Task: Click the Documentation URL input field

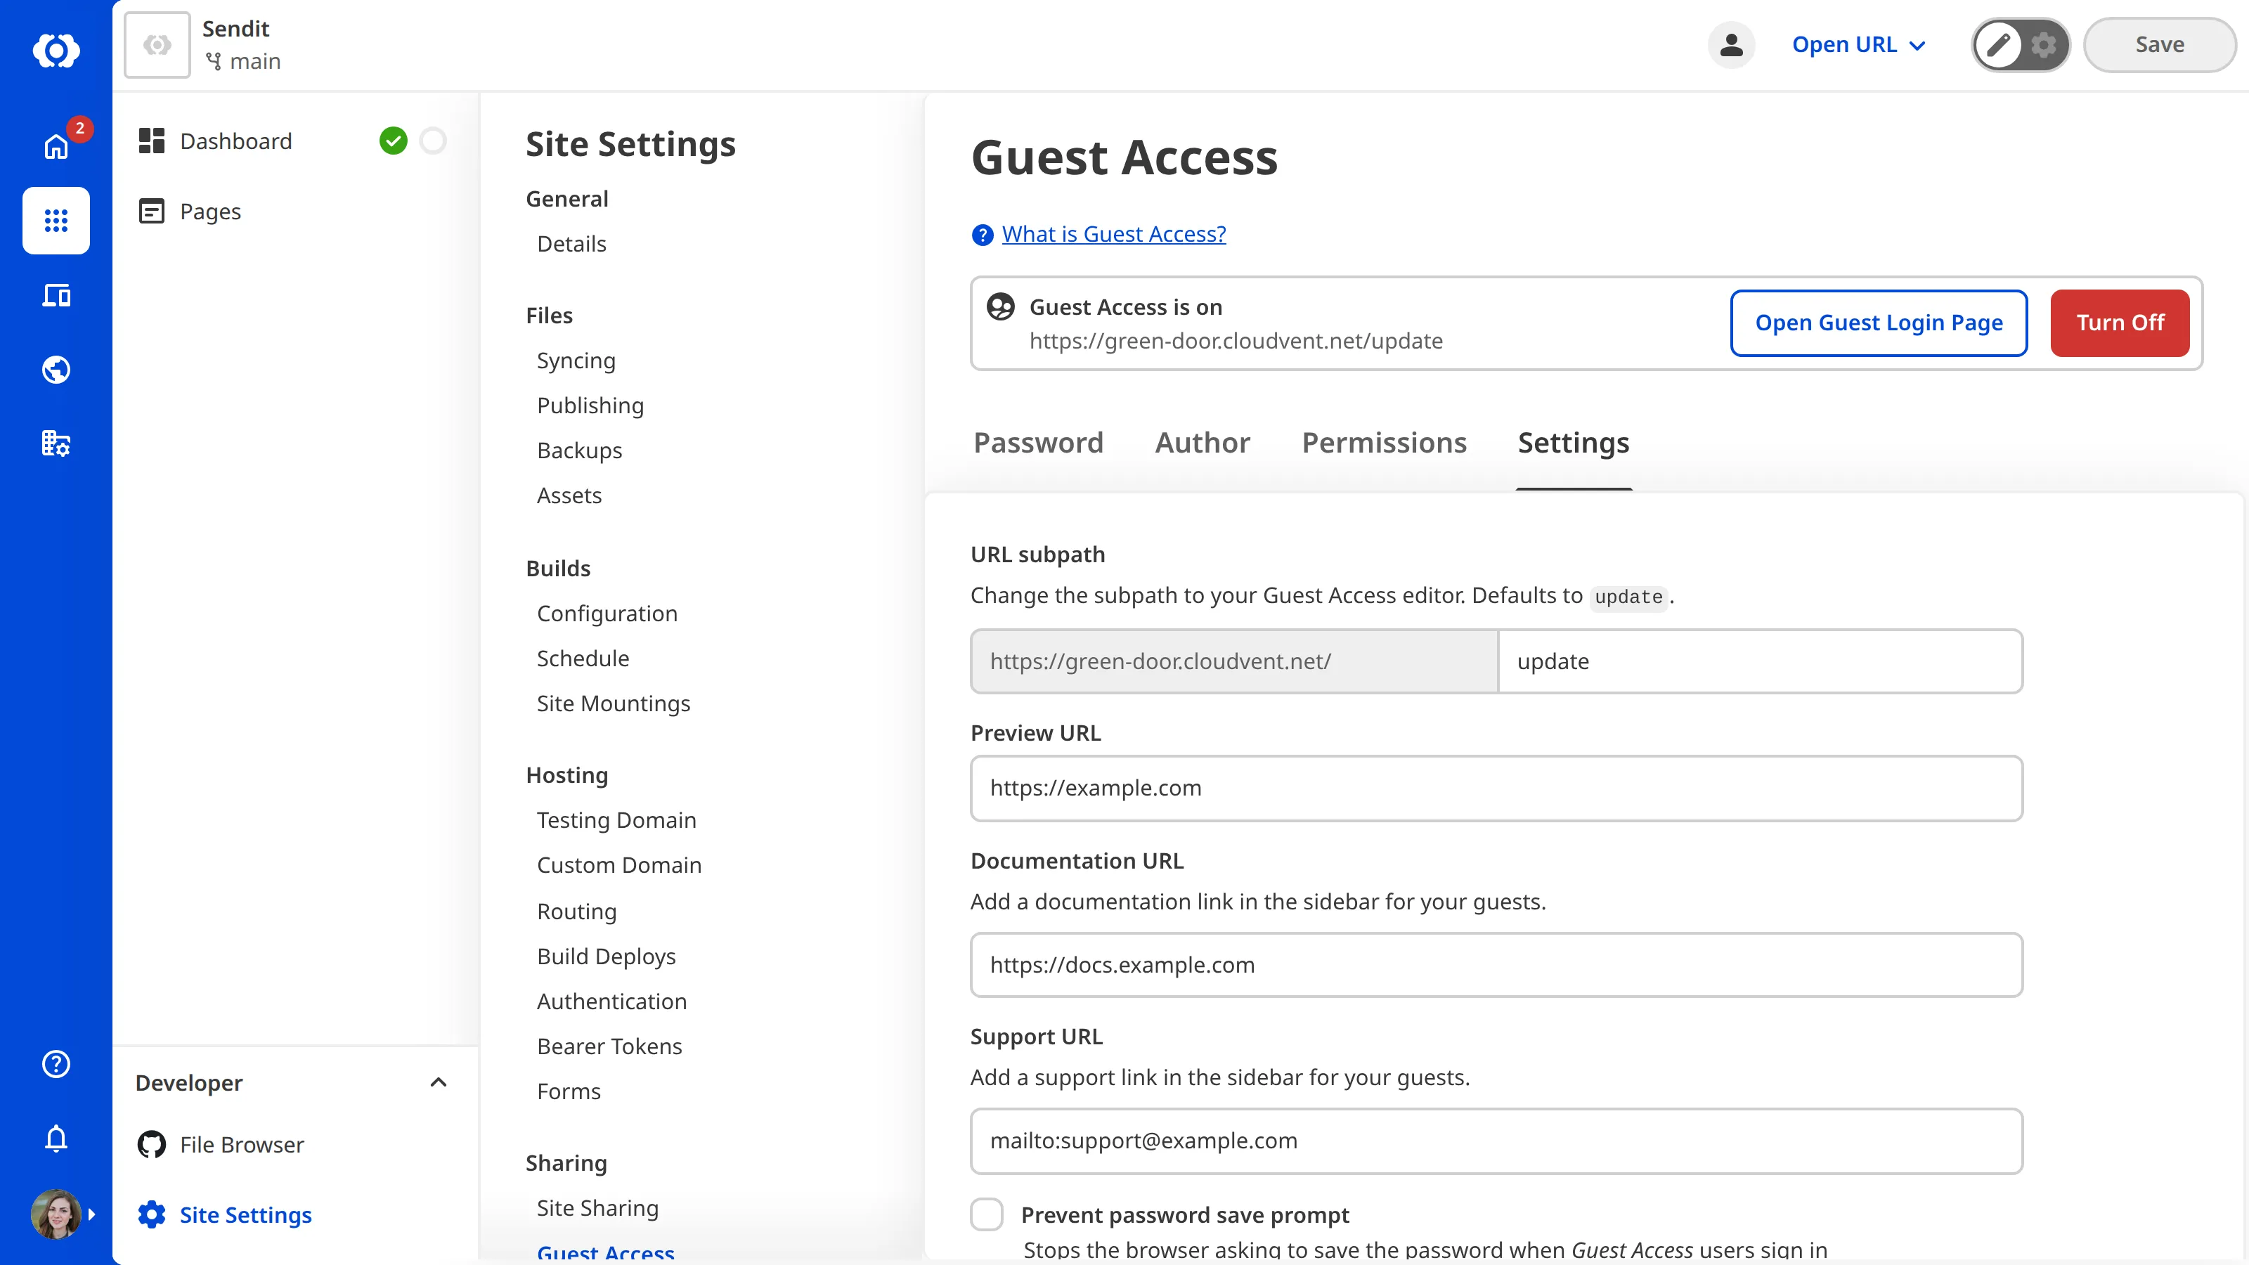Action: (1496, 965)
